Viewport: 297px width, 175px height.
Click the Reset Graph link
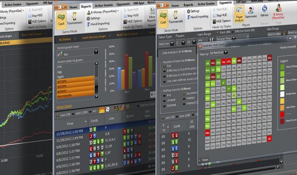[65, 106]
